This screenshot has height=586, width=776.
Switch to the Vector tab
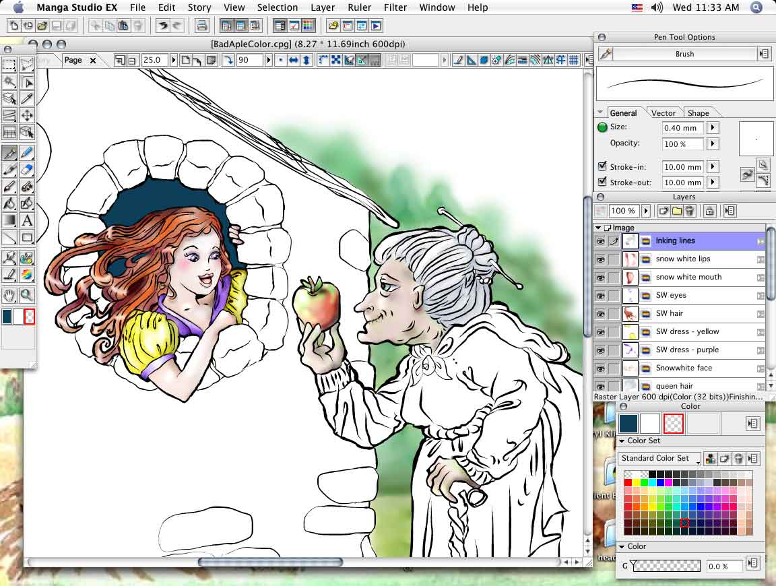(663, 113)
